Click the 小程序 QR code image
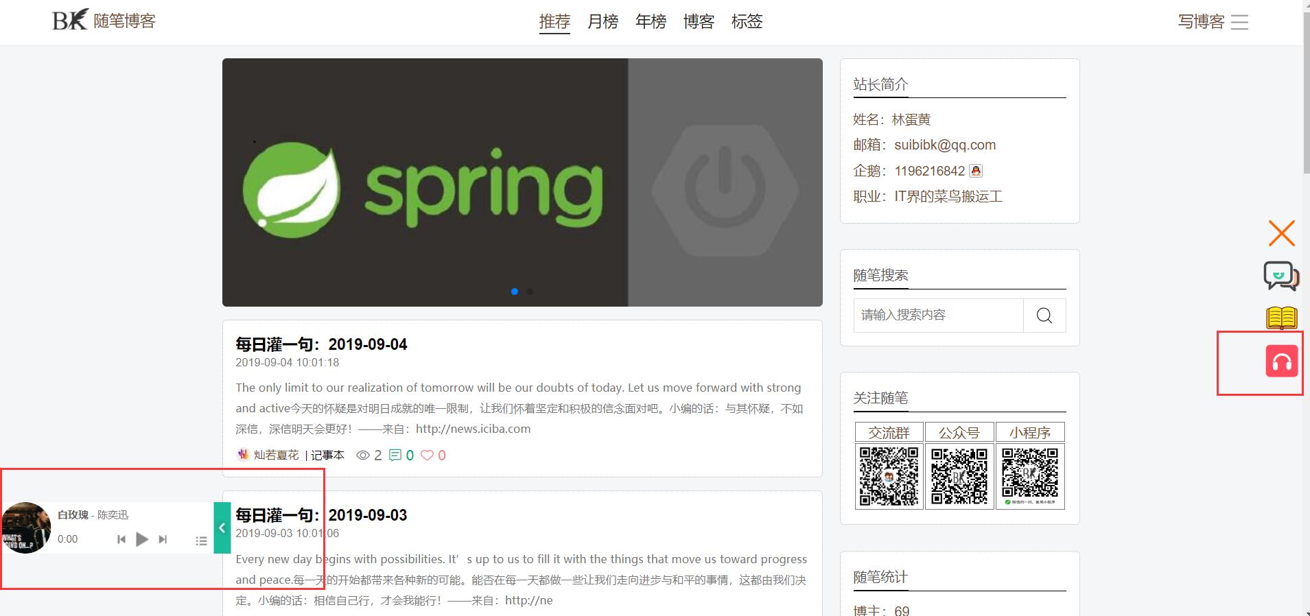The image size is (1310, 616). pyautogui.click(x=1030, y=476)
